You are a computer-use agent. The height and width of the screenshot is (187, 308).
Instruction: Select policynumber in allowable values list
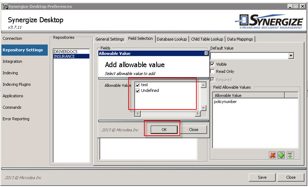pos(225,102)
